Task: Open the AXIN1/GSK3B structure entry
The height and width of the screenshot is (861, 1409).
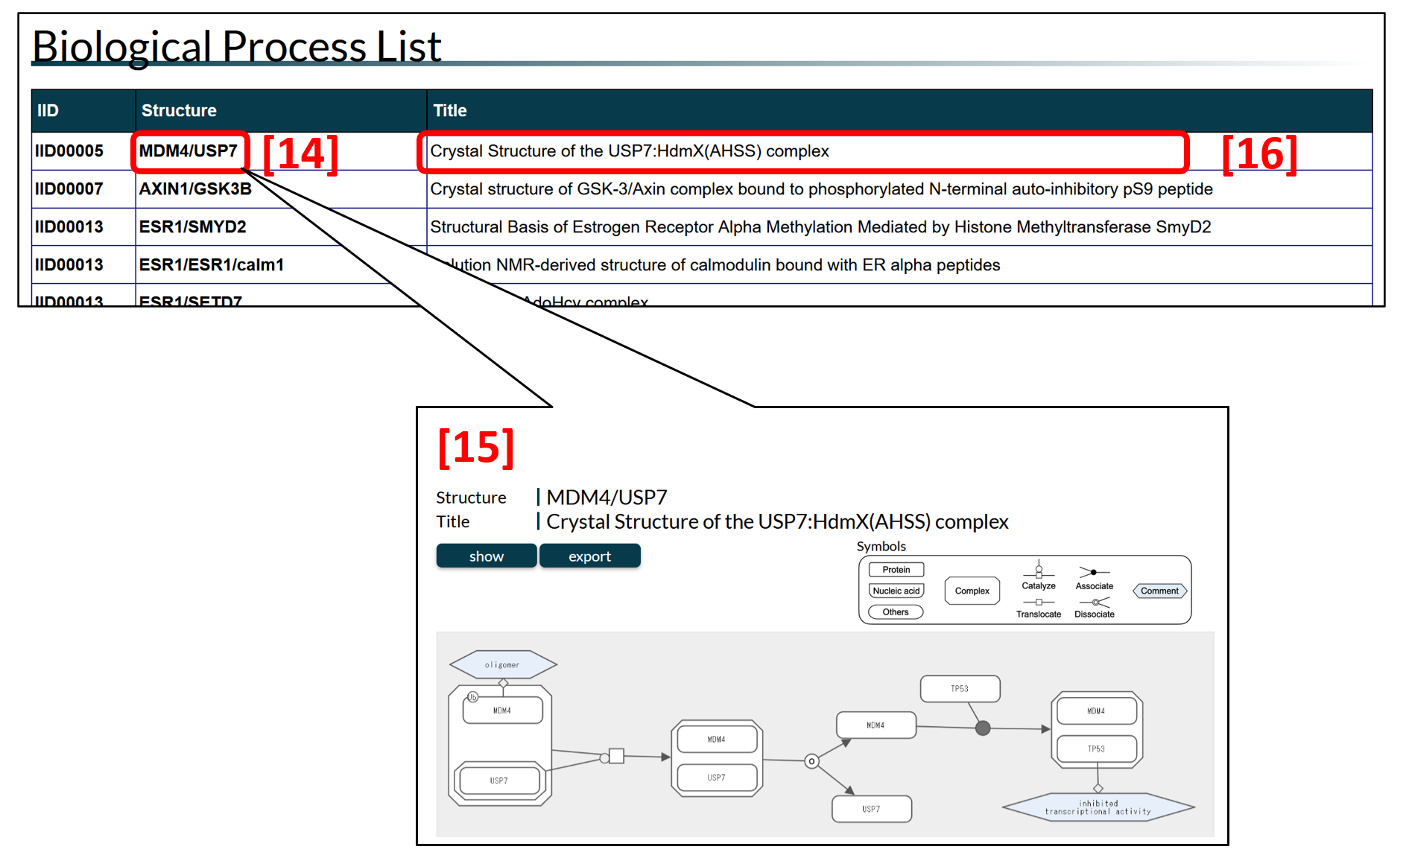Action: coord(195,189)
